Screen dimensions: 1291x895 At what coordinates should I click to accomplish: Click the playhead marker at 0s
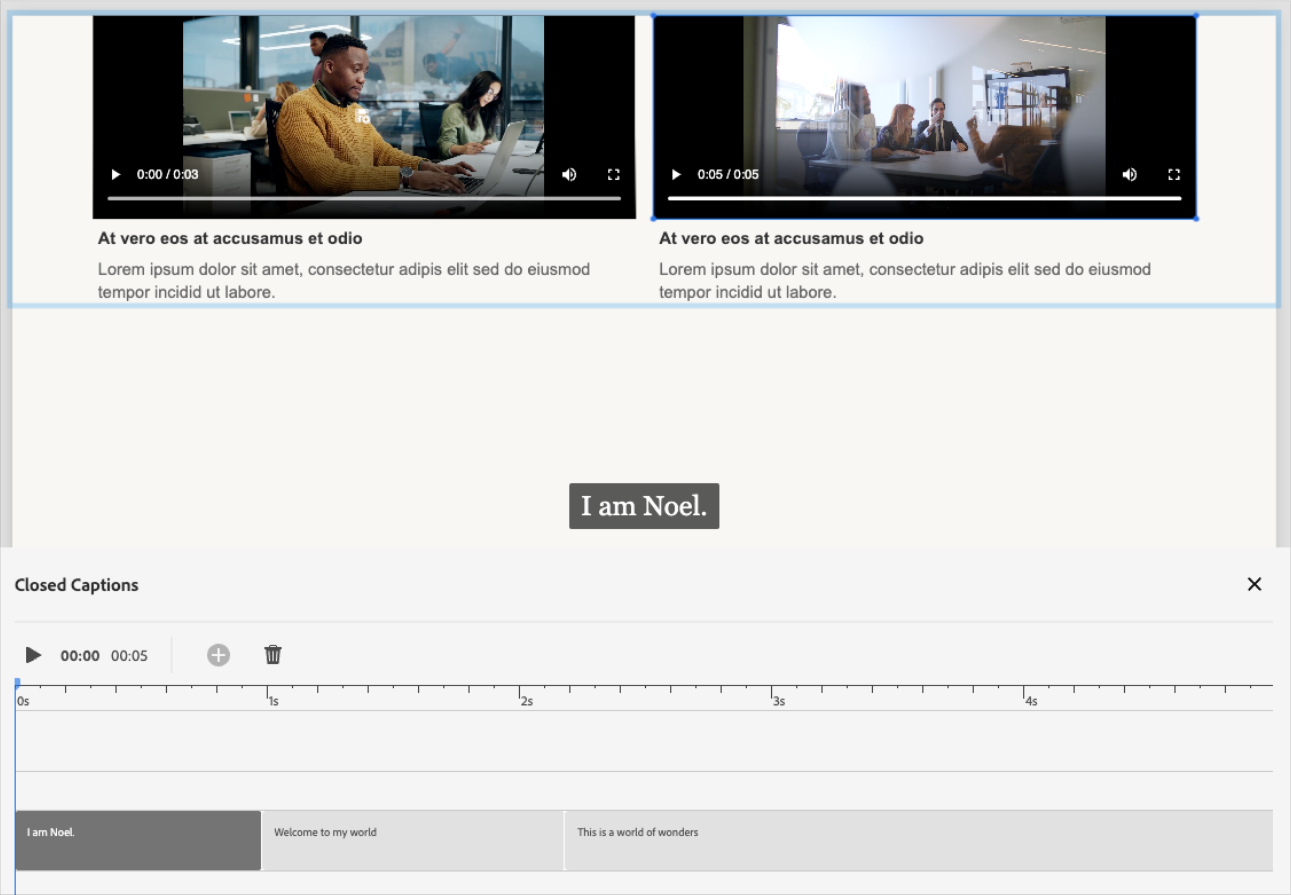[x=17, y=681]
